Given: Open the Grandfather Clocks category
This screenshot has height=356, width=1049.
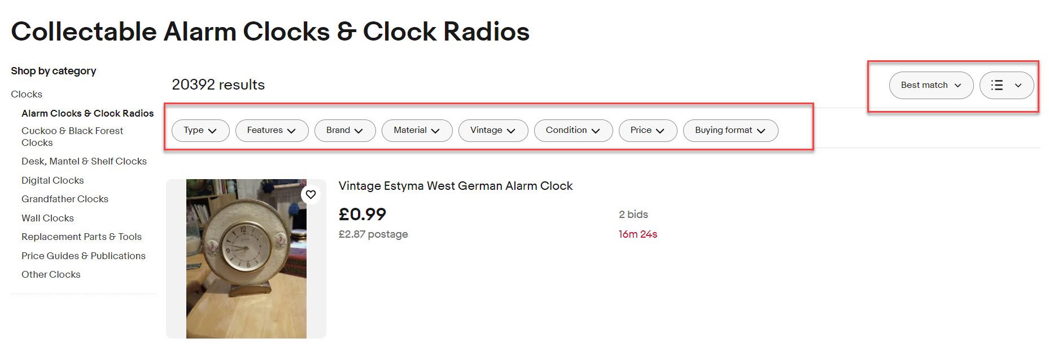Looking at the screenshot, I should coord(65,199).
